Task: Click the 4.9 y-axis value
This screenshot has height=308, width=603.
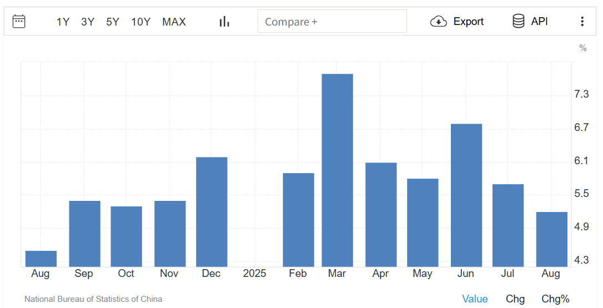Action: click(x=581, y=227)
